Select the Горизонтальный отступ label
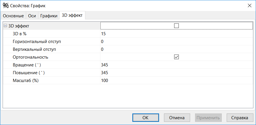256x125 pixels. (37, 42)
